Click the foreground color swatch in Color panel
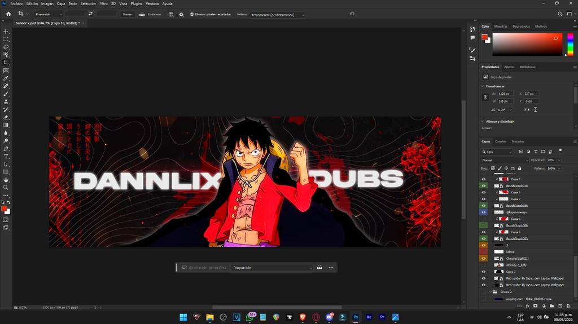Image resolution: width=578 pixels, height=324 pixels. 484,37
